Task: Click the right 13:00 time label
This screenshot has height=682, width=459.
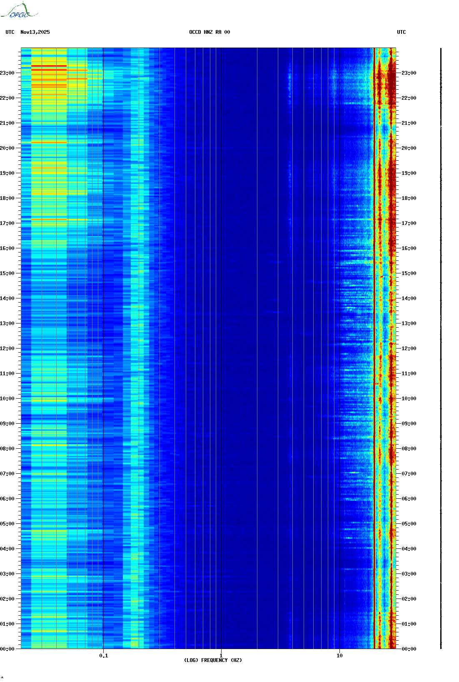Action: pos(409,323)
